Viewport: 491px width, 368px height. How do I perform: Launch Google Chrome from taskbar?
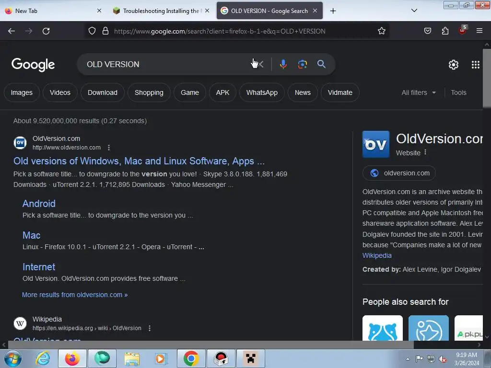pos(191,358)
